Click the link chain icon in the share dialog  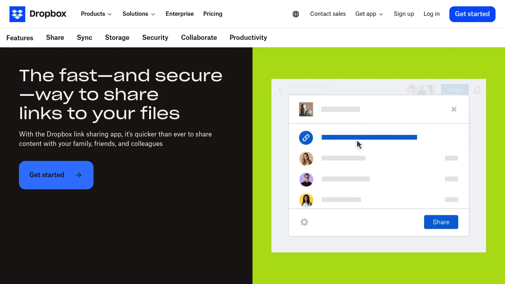[x=306, y=138]
